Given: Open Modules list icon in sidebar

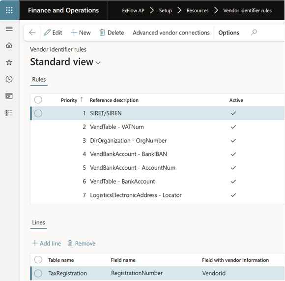Looking at the screenshot, I should pyautogui.click(x=9, y=113).
